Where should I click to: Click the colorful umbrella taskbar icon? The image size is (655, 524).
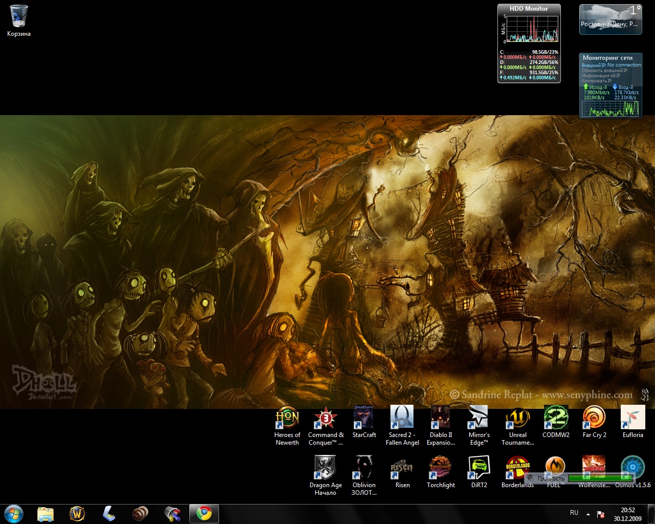172,513
